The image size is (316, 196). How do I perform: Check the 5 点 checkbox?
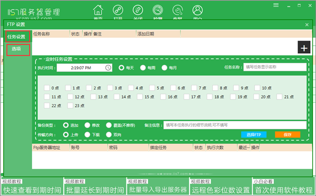[152, 87]
